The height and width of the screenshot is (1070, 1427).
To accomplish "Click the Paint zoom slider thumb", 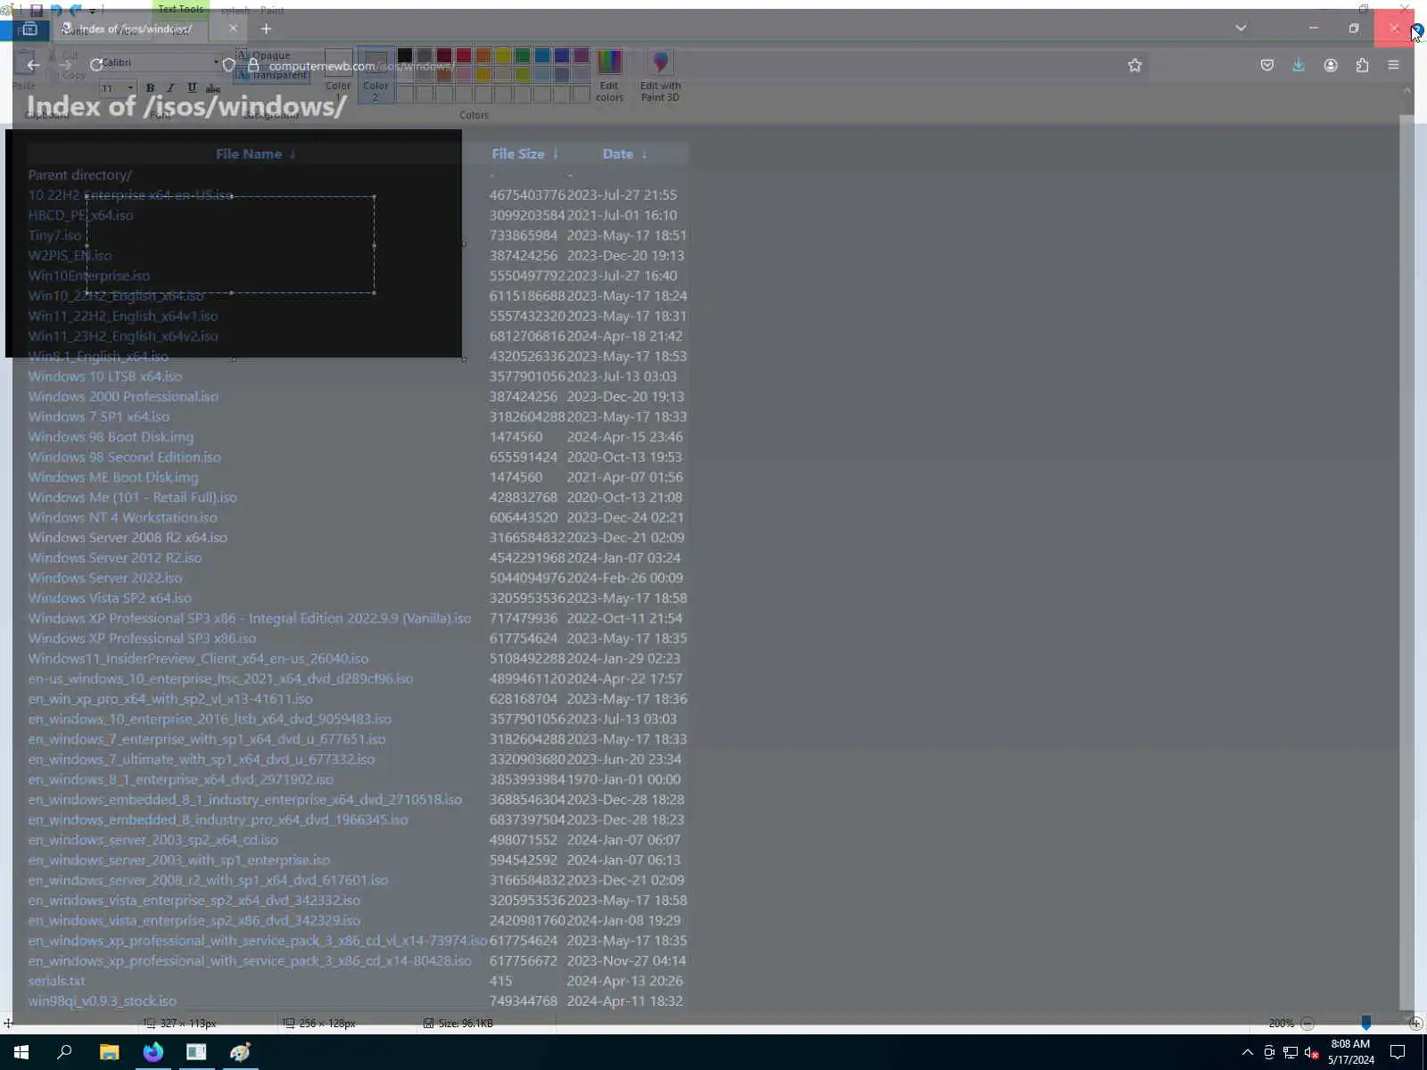I will [1365, 1024].
